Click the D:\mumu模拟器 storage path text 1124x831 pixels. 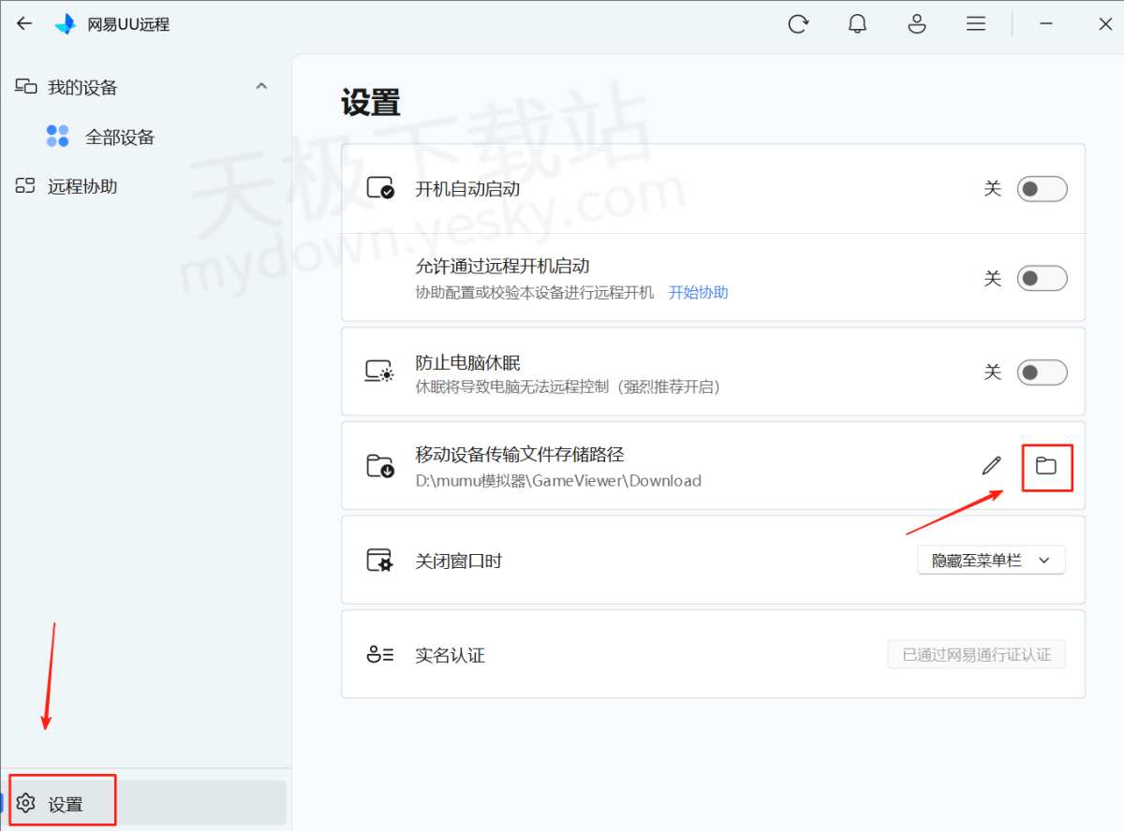click(557, 480)
